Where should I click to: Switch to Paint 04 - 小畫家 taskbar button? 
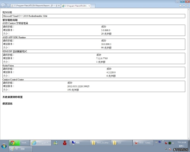tap(20, 149)
